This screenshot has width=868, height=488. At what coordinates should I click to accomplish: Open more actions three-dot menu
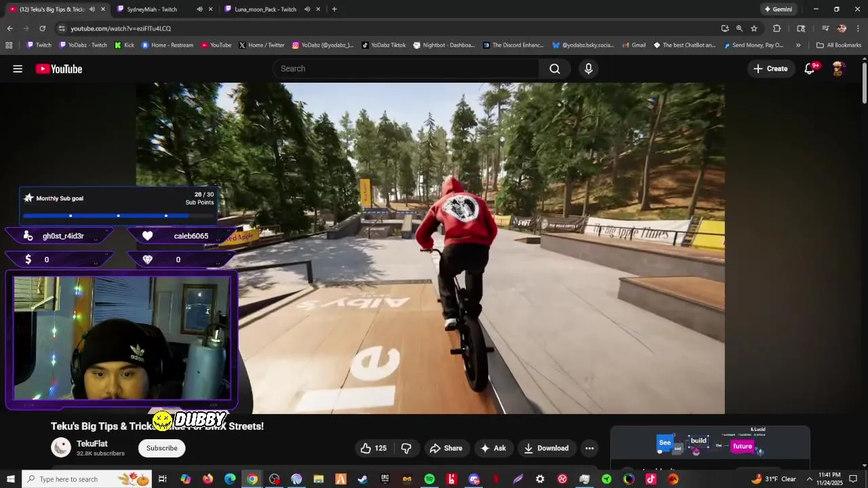(x=589, y=448)
